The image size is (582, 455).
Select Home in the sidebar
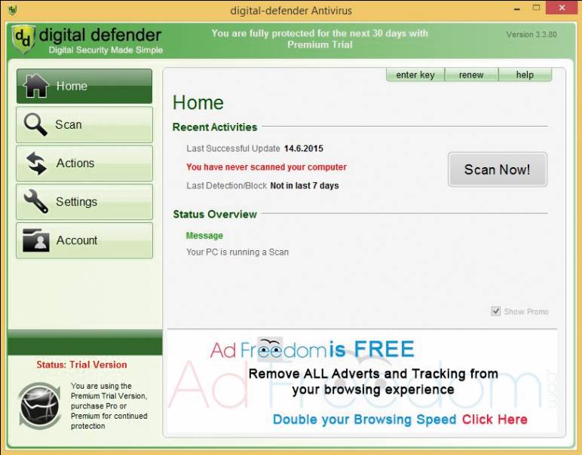click(x=84, y=86)
